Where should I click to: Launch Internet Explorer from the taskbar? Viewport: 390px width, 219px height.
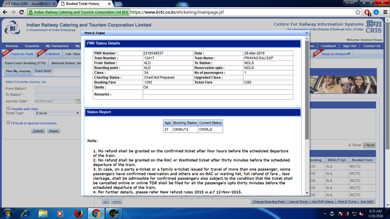click(26, 214)
